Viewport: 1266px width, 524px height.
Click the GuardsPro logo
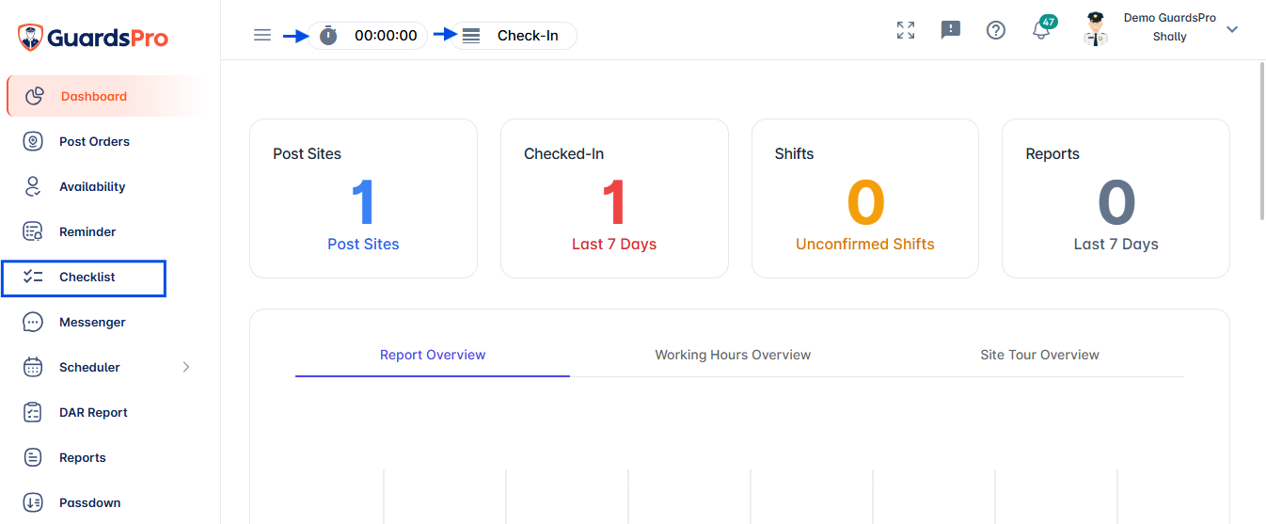click(93, 38)
